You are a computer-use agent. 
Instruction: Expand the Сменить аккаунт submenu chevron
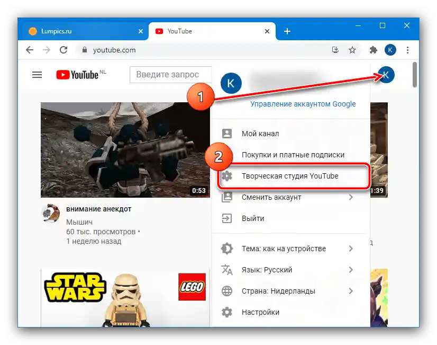[x=351, y=197]
